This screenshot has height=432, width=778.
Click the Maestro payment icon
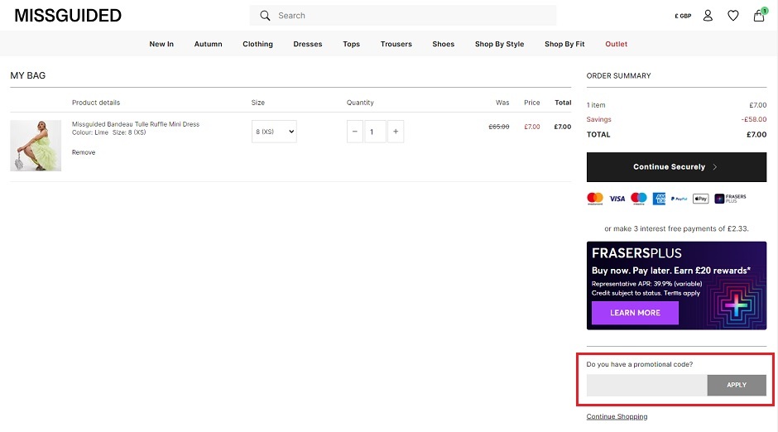click(x=639, y=199)
